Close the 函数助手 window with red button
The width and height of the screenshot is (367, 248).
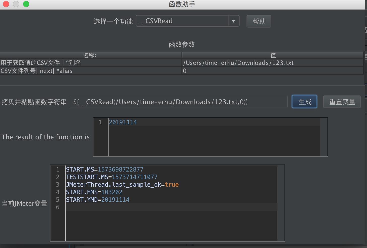point(6,4)
